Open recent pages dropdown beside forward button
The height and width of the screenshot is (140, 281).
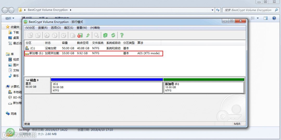point(16,10)
